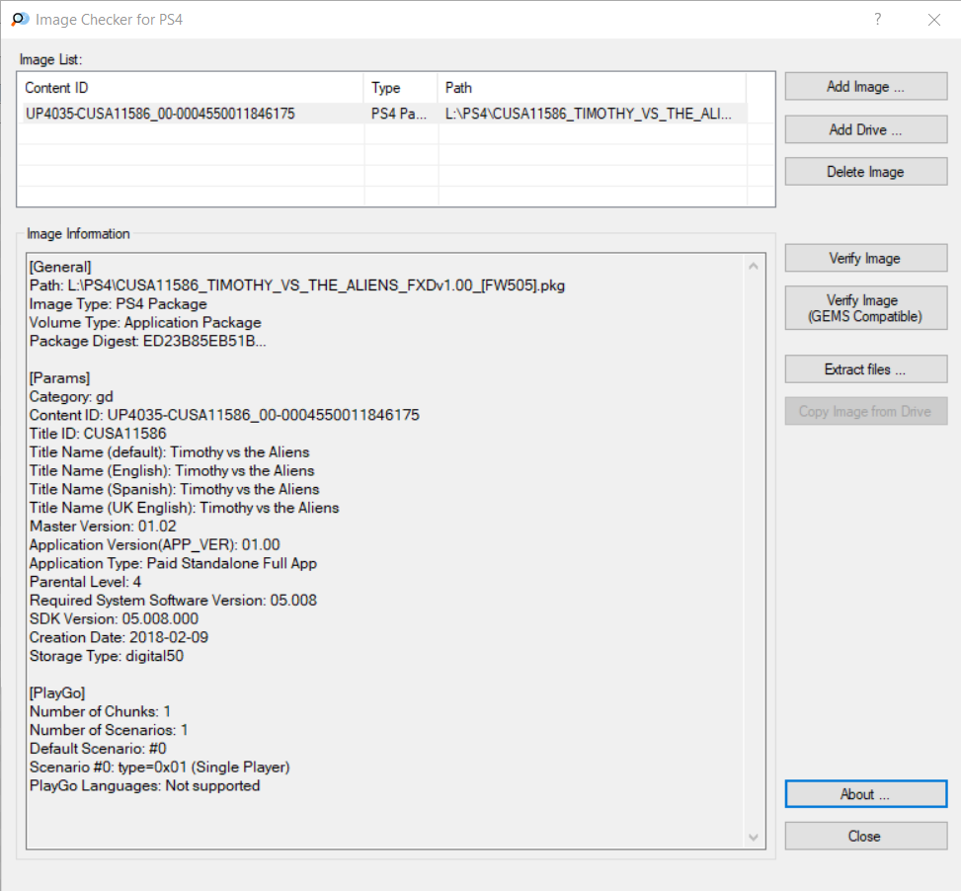This screenshot has width=961, height=891.
Task: Click Title Name (Spanish) line
Action: [175, 489]
